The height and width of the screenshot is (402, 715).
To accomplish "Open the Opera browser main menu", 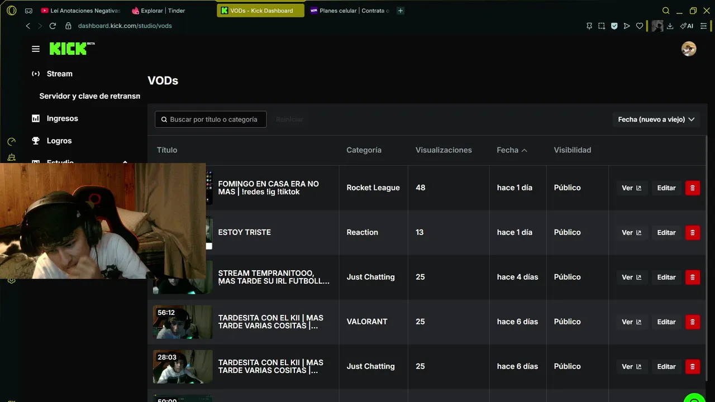I will coord(12,11).
